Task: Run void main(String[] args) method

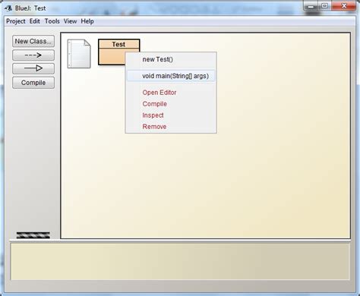Action: [x=171, y=76]
